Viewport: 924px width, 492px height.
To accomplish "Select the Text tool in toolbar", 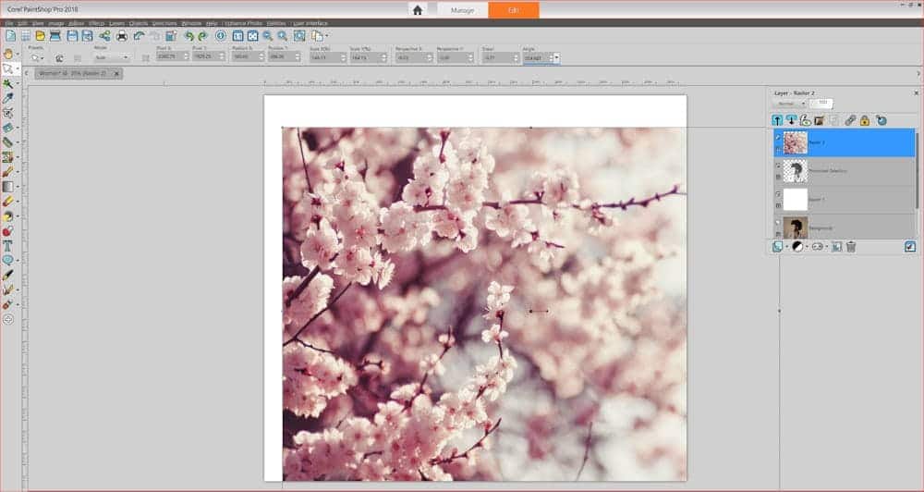I will [7, 246].
